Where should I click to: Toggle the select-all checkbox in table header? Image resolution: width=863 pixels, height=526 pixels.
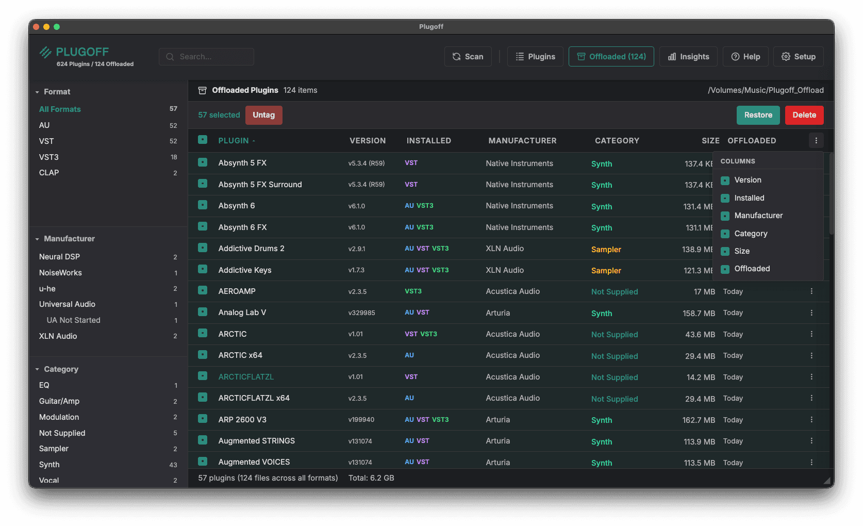[203, 140]
